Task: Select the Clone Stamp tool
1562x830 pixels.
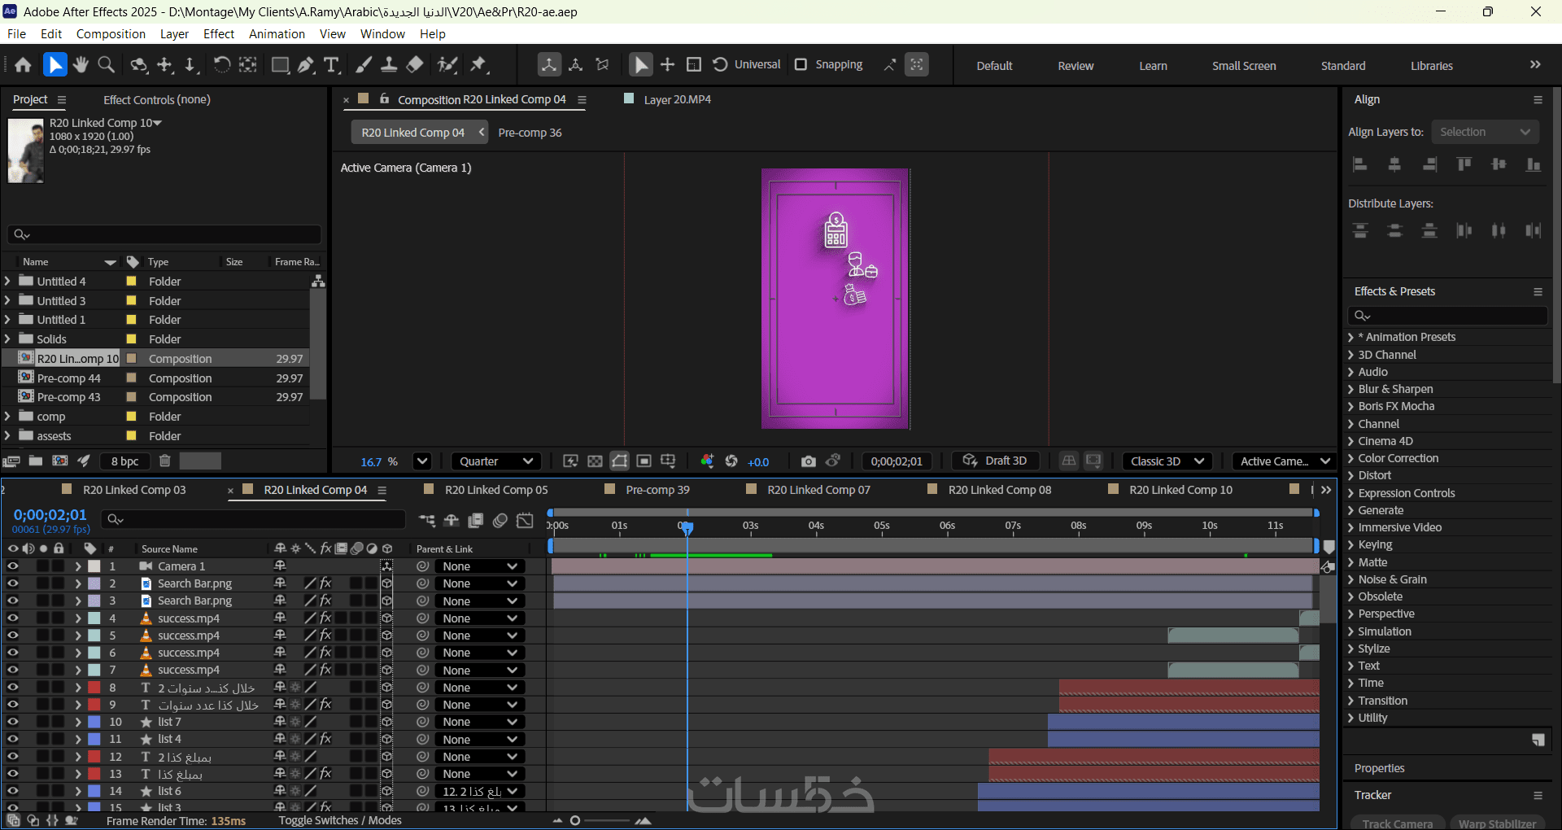Action: click(x=389, y=65)
